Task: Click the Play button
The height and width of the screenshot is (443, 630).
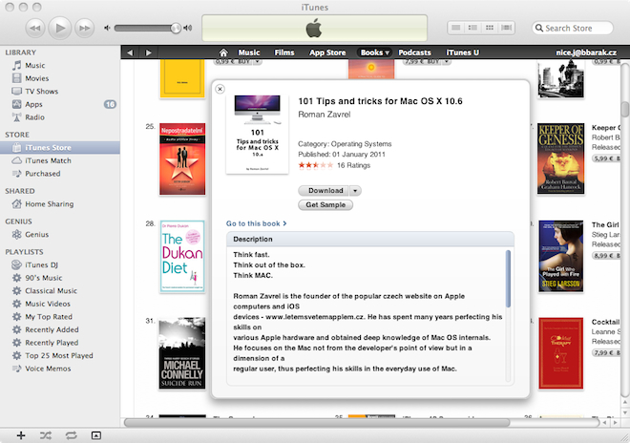Action: pos(60,28)
